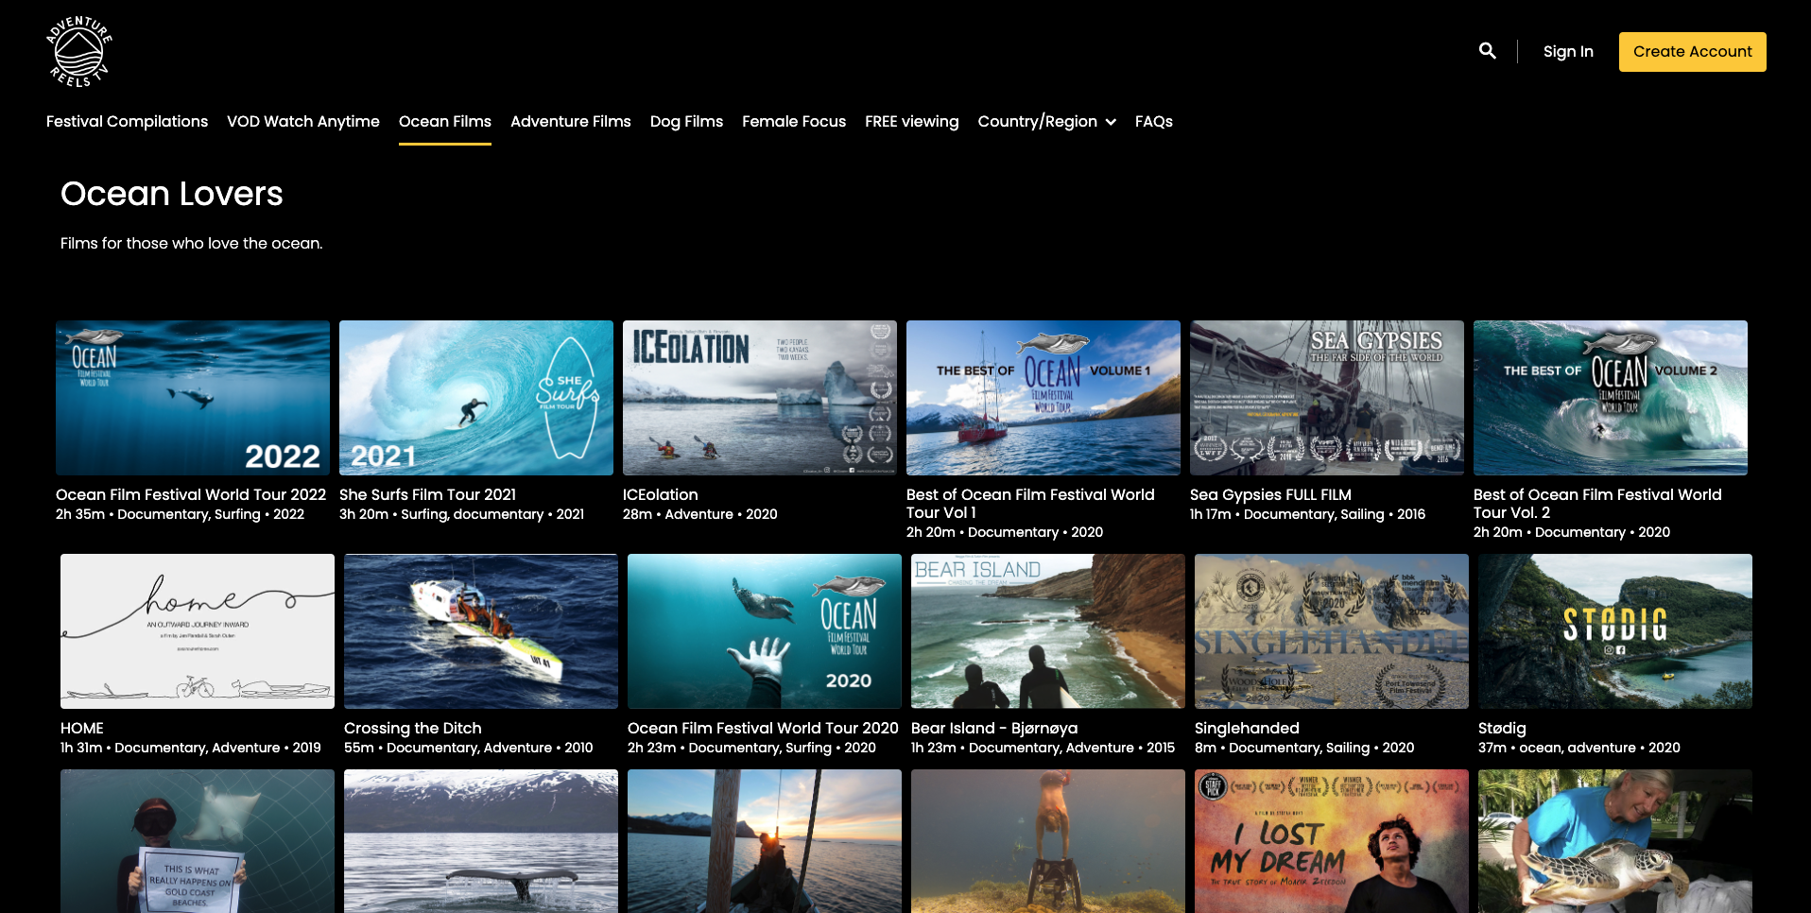Click Crossing the Ditch title link
Screen dimensions: 1811x913
click(x=413, y=728)
